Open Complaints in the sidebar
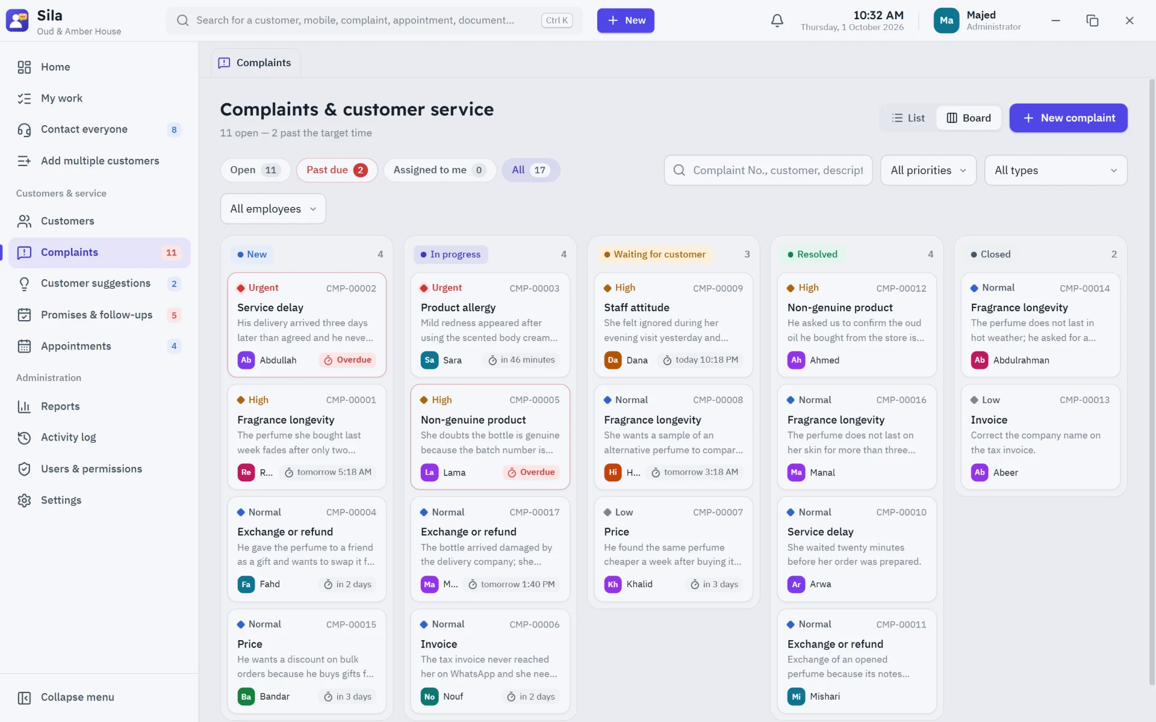The image size is (1156, 722). click(99, 253)
